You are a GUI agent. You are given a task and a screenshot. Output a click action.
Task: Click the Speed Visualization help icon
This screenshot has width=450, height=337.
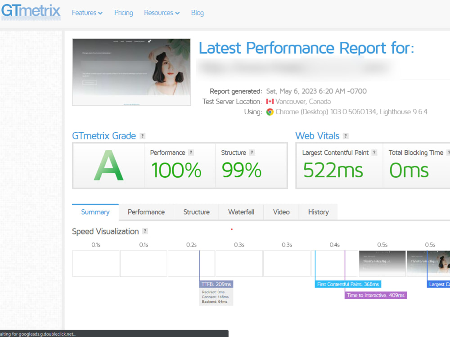[x=145, y=231]
